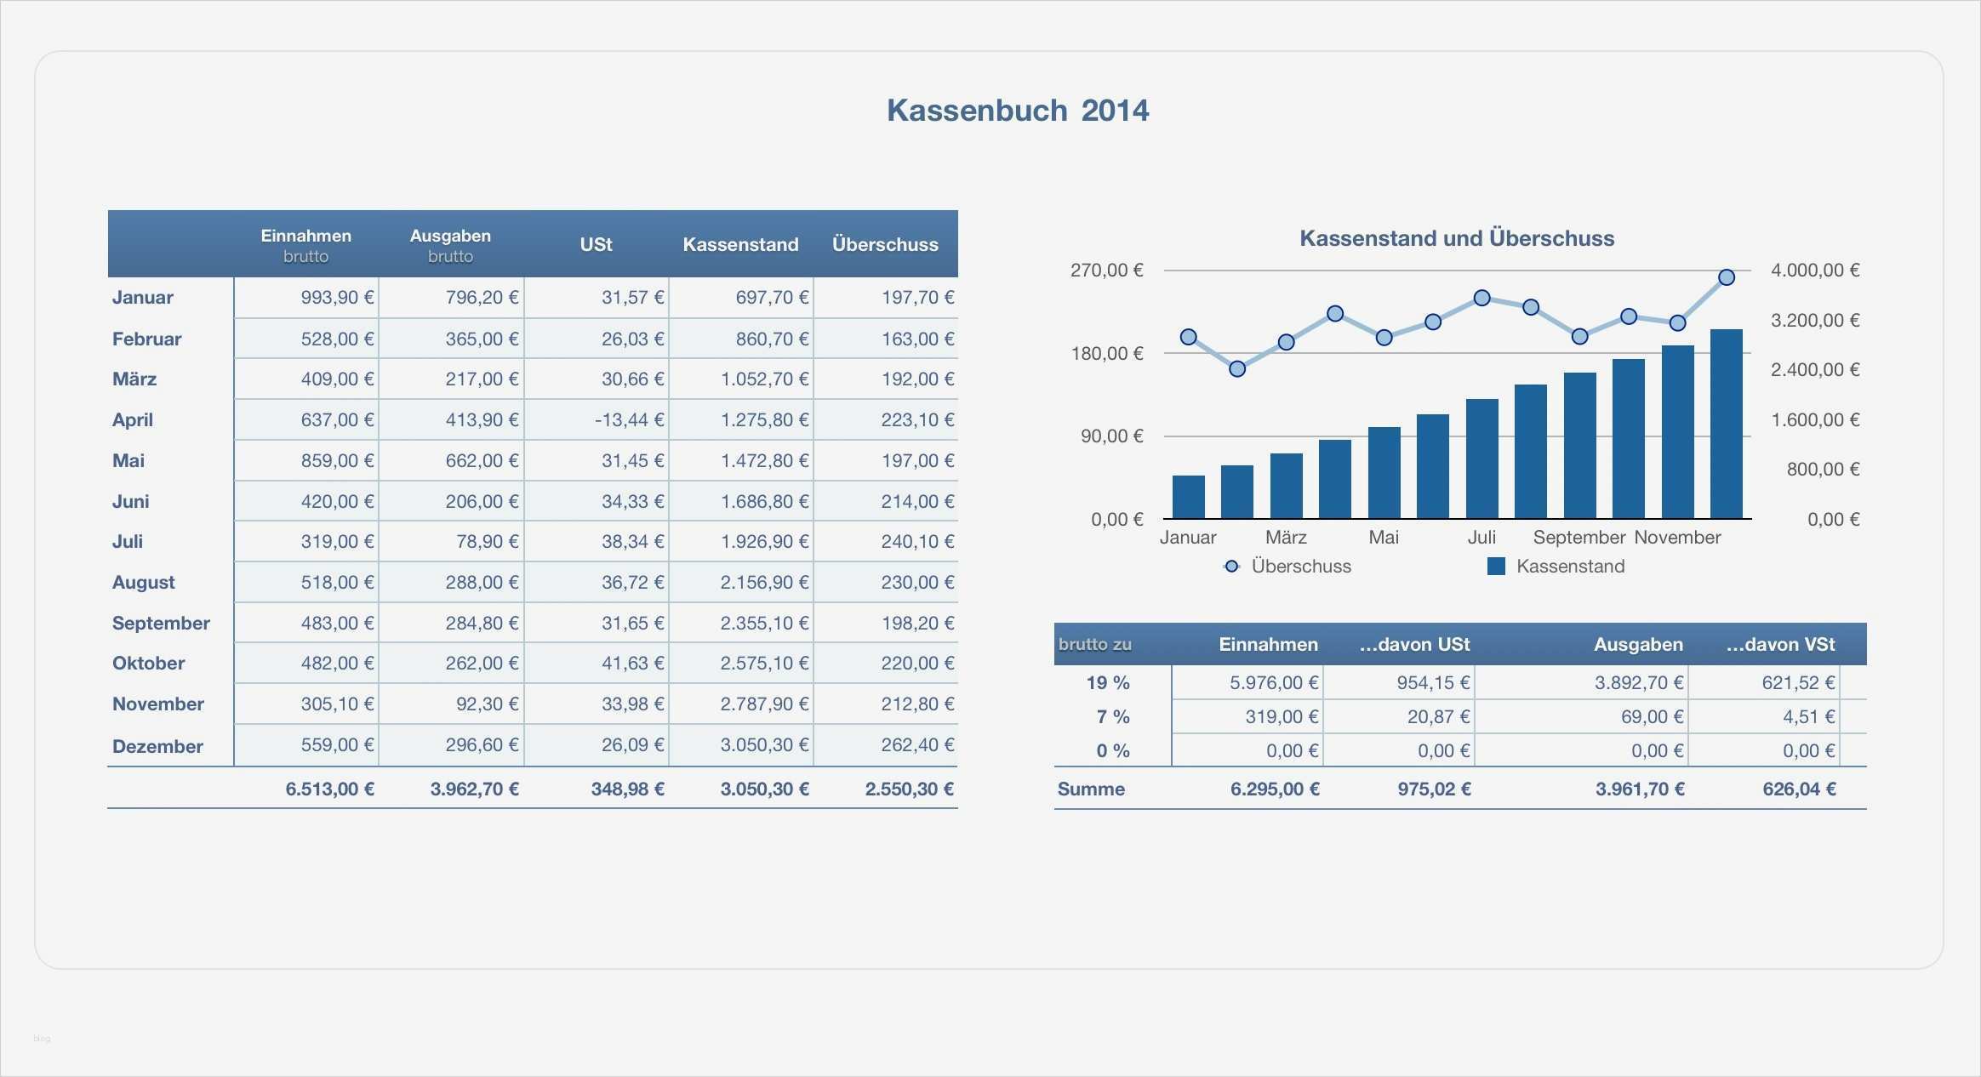Select the Januar row label in the table
The image size is (1981, 1077).
[x=142, y=298]
